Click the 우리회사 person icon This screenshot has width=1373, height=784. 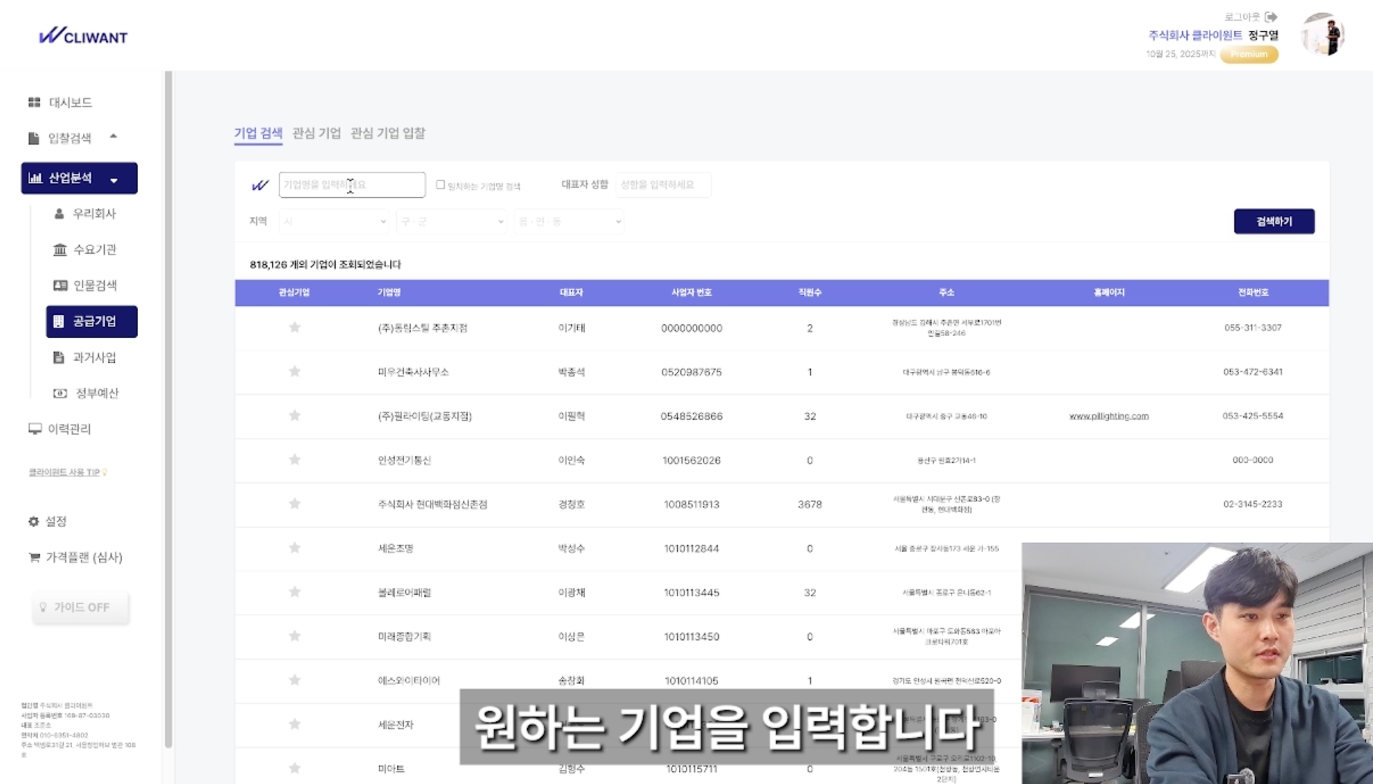click(59, 213)
